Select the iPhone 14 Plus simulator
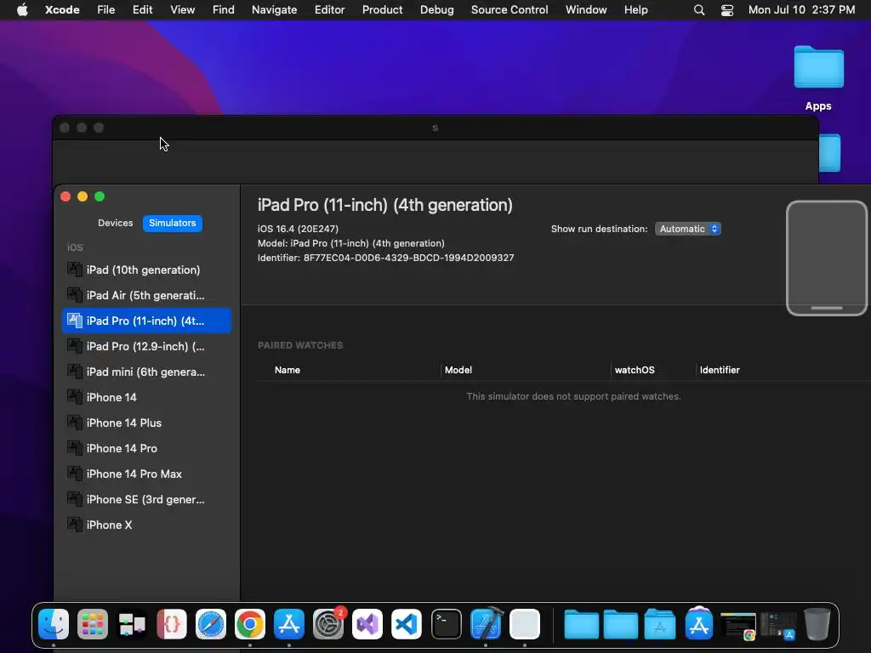This screenshot has width=871, height=653. 146,423
